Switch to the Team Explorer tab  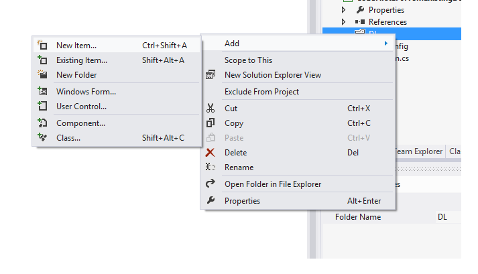coord(420,152)
